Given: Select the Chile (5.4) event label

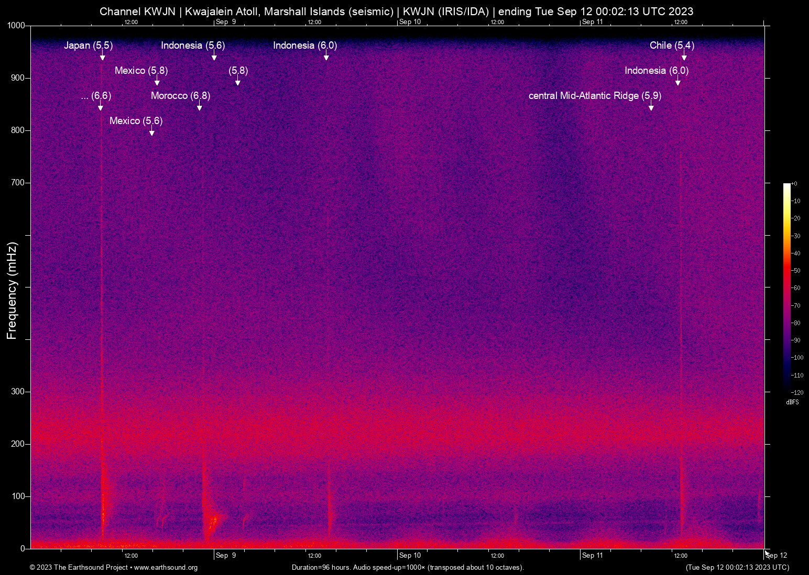Looking at the screenshot, I should [672, 46].
